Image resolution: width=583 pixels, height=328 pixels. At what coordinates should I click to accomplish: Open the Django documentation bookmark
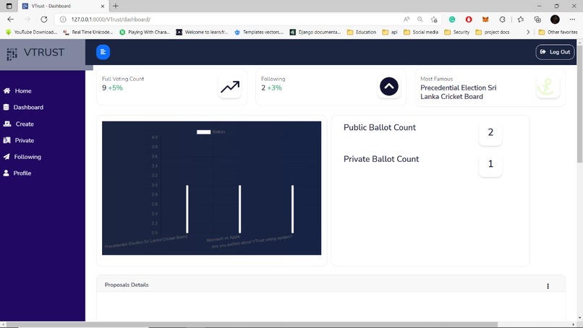(315, 33)
